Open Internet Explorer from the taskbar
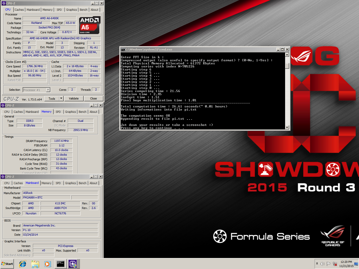 click(x=23, y=264)
